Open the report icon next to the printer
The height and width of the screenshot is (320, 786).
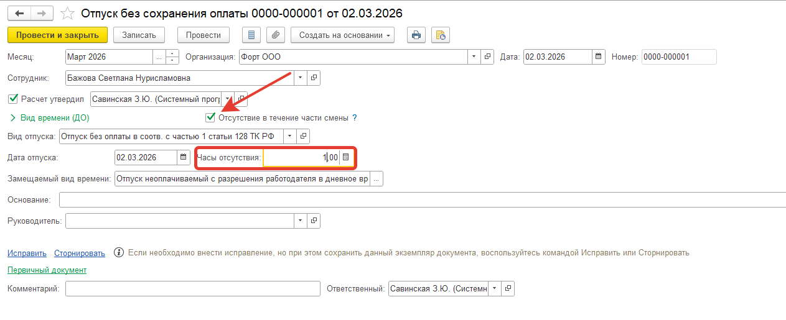click(x=440, y=35)
